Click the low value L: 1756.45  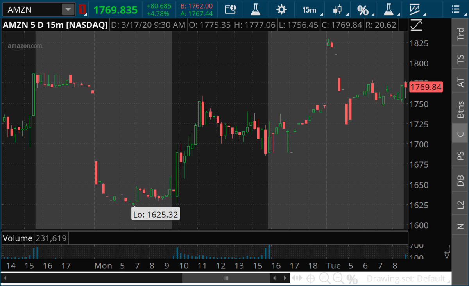tap(299, 25)
